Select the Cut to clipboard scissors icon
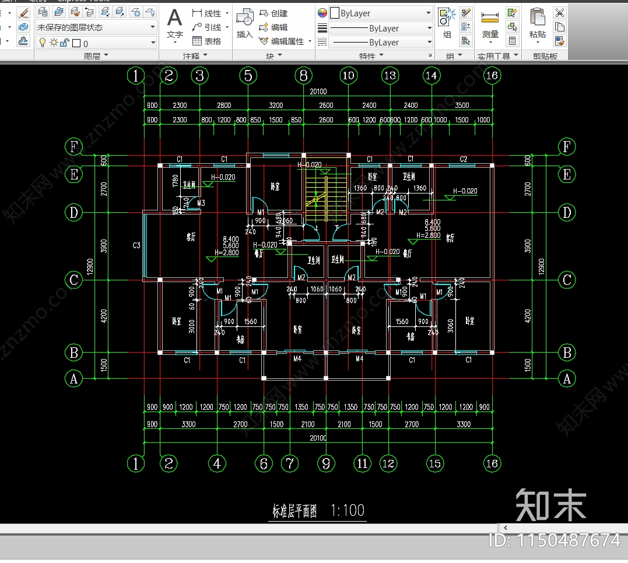 coord(560,13)
